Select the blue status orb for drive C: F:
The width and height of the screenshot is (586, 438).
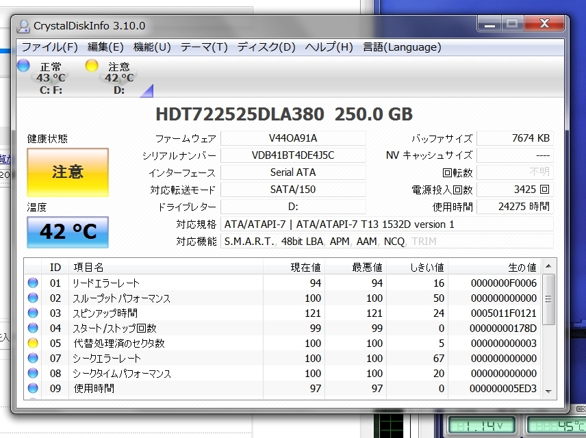pyautogui.click(x=23, y=66)
